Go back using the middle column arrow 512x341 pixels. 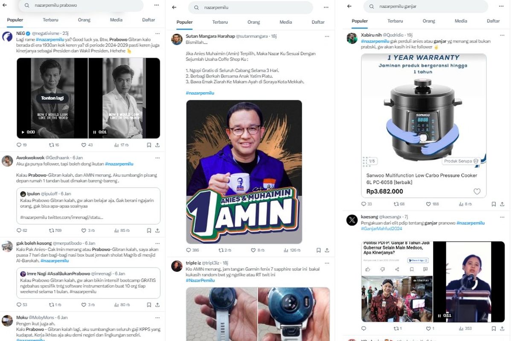[x=174, y=7]
